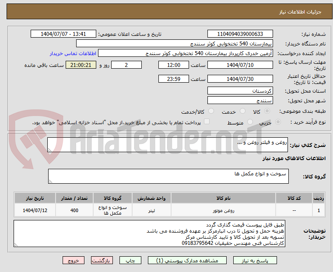The image size is (333, 272).
Task: Click the گروه کالا text area
Action: pos(168,176)
